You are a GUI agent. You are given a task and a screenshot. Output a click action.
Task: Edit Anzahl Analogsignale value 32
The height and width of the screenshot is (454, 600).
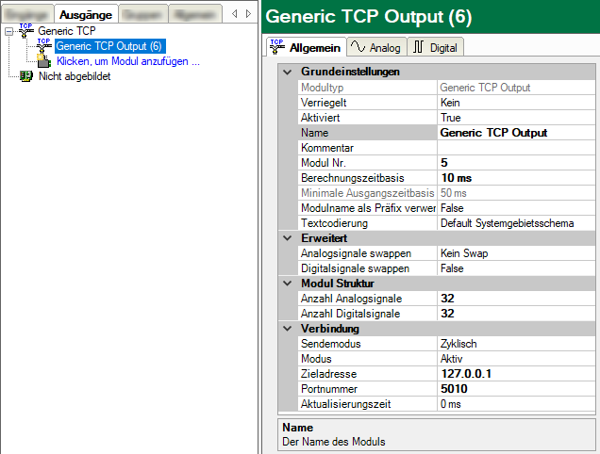[x=516, y=299]
